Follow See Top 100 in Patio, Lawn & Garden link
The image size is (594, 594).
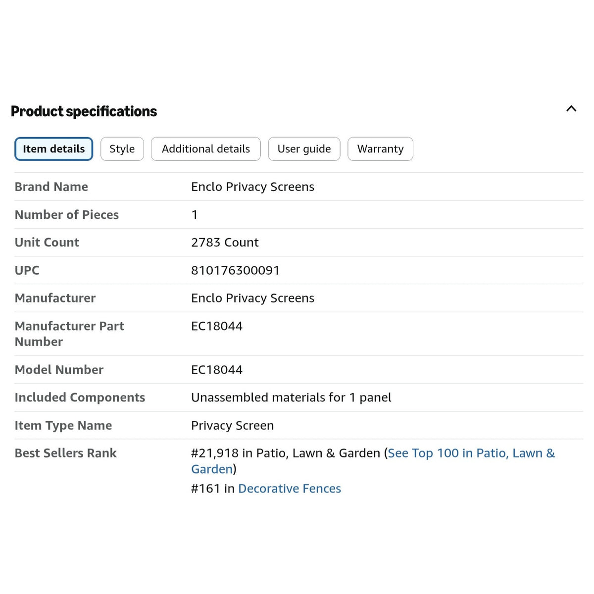click(373, 461)
